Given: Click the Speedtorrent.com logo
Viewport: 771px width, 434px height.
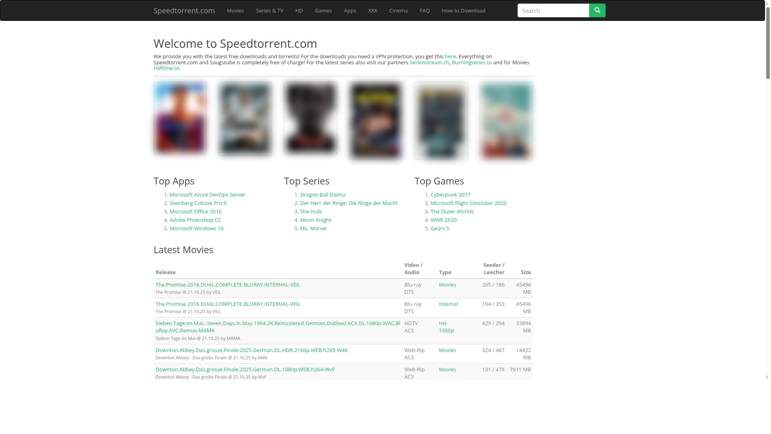Looking at the screenshot, I should 184,10.
